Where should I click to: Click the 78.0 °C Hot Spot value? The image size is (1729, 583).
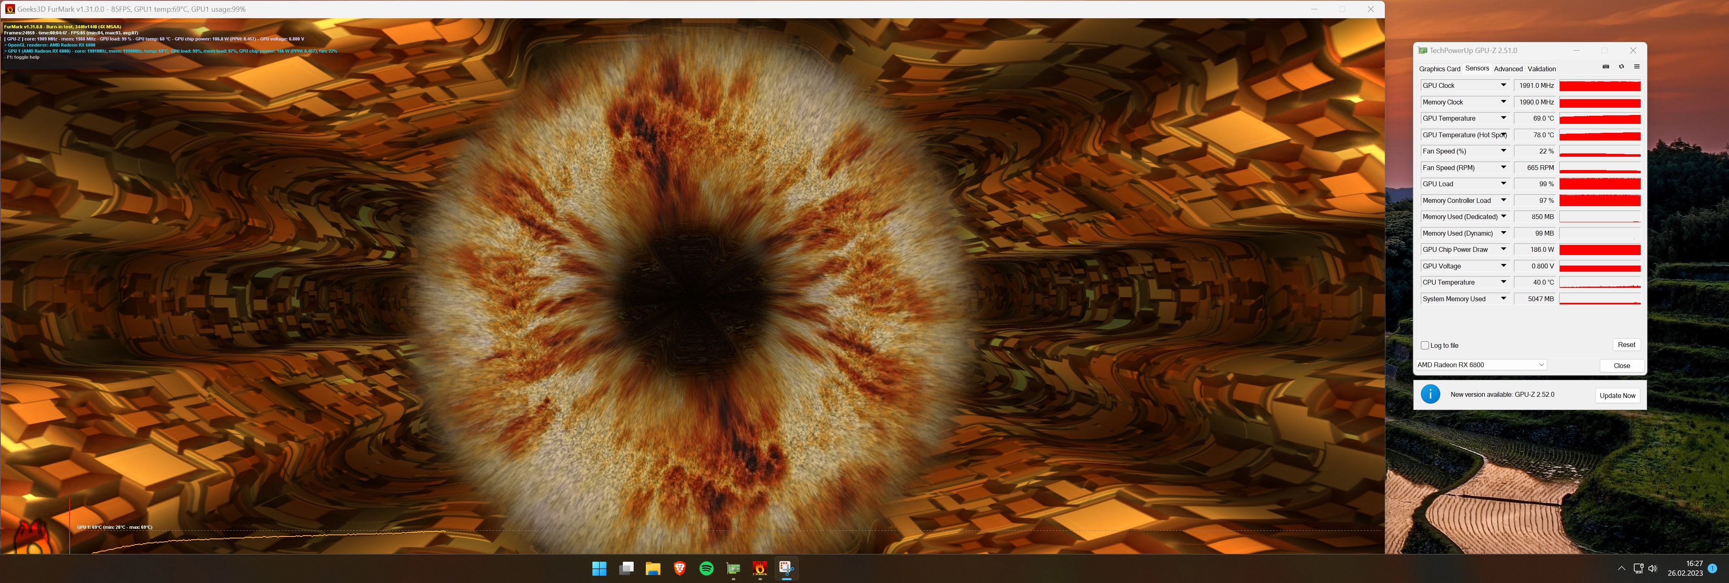click(x=1535, y=135)
